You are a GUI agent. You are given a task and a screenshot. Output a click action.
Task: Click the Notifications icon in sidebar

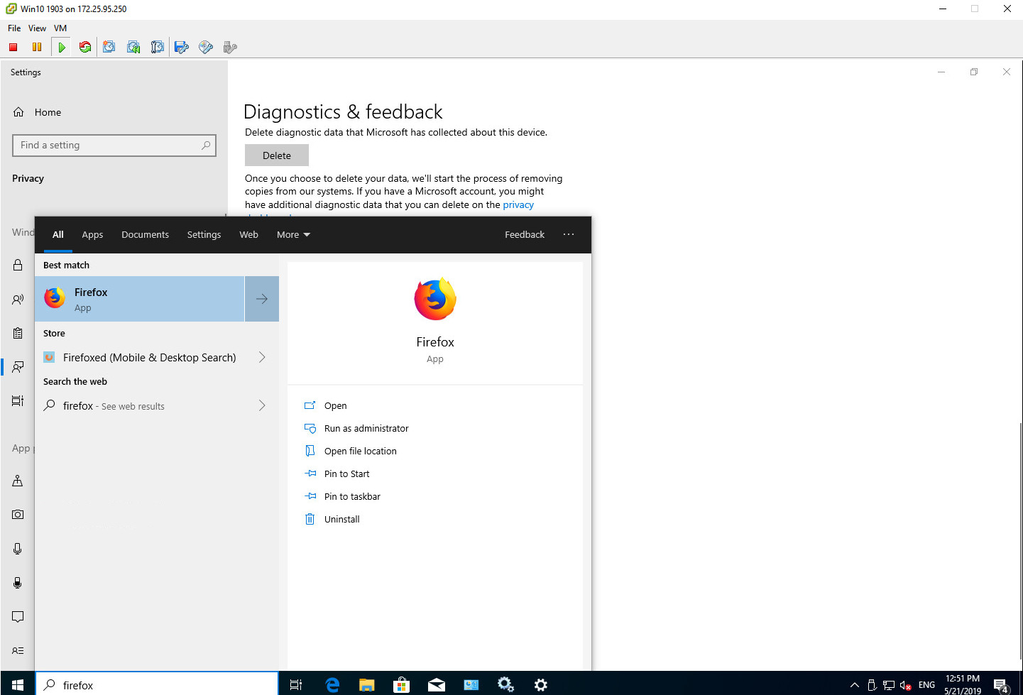point(18,616)
